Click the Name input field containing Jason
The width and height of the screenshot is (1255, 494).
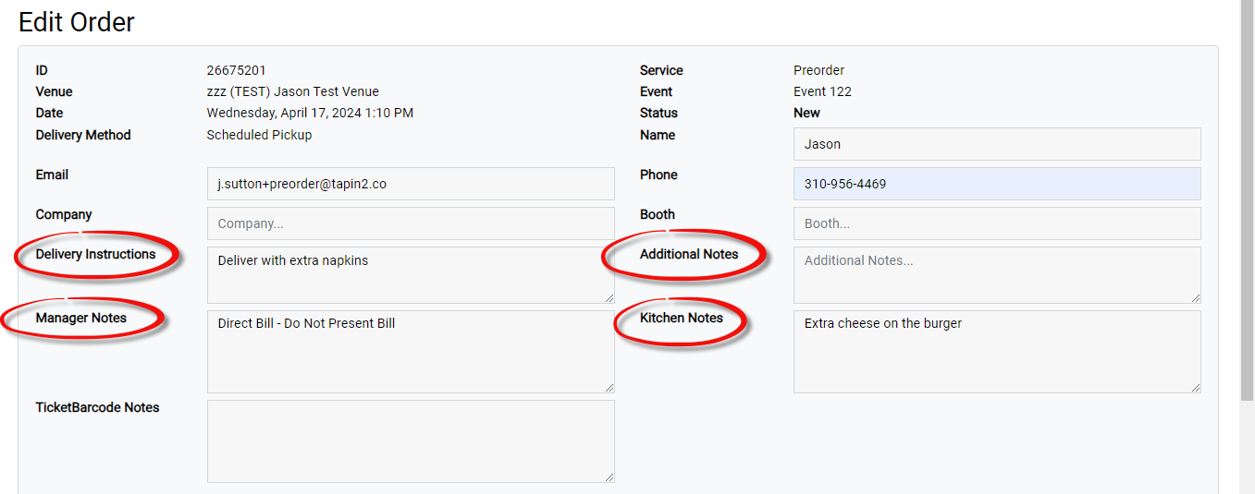point(996,144)
